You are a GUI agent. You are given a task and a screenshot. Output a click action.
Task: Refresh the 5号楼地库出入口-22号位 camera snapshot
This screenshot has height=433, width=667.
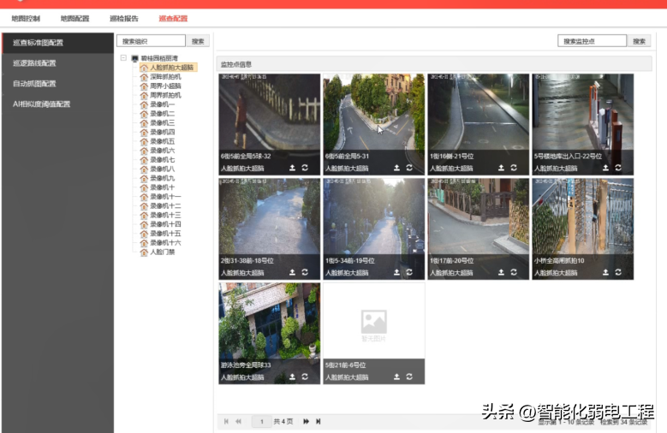click(618, 168)
